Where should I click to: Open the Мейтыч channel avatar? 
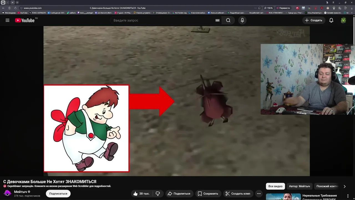tap(7, 193)
